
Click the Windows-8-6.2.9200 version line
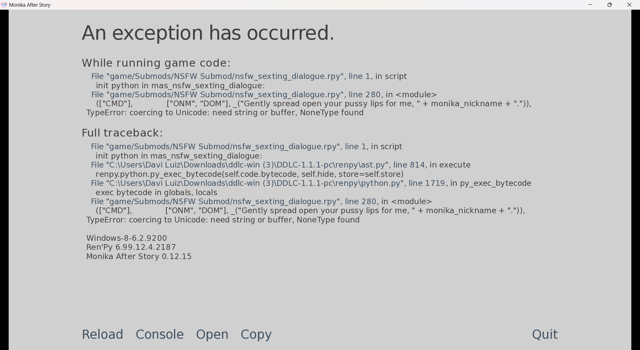tap(126, 238)
